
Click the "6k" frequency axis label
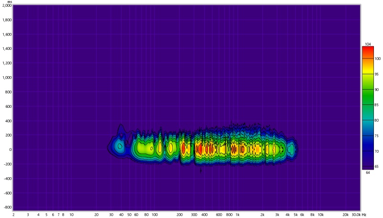point(302,215)
